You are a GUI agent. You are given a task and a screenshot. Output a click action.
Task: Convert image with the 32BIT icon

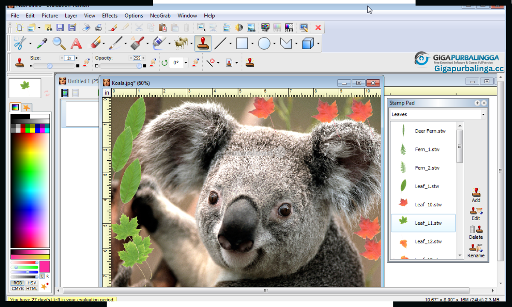[x=289, y=28]
